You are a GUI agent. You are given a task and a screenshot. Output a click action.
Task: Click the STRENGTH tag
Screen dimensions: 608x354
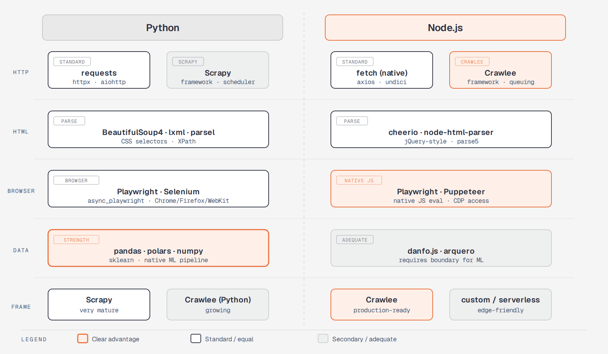coord(76,240)
